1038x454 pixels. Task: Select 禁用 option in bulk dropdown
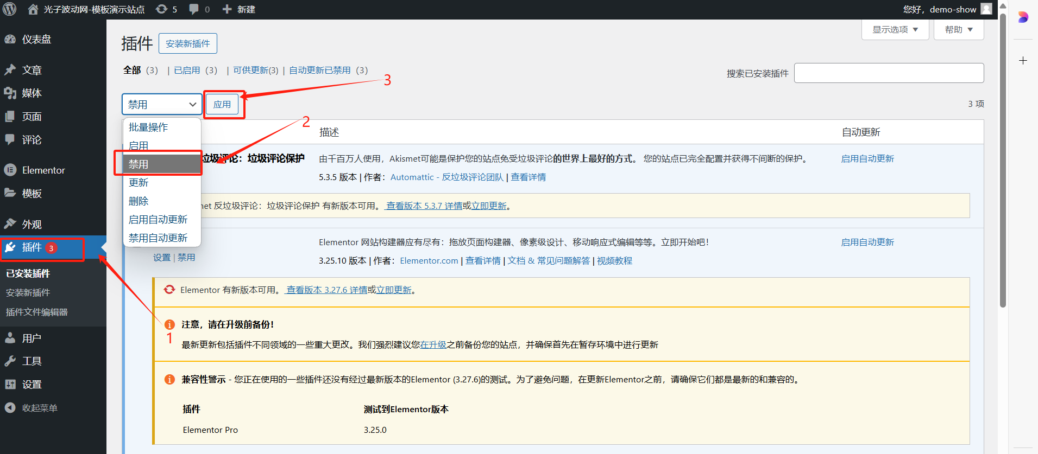(162, 164)
